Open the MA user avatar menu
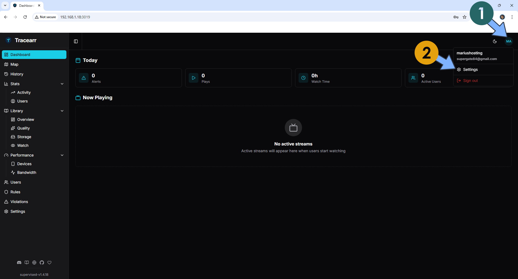This screenshot has height=279, width=518. click(x=509, y=41)
